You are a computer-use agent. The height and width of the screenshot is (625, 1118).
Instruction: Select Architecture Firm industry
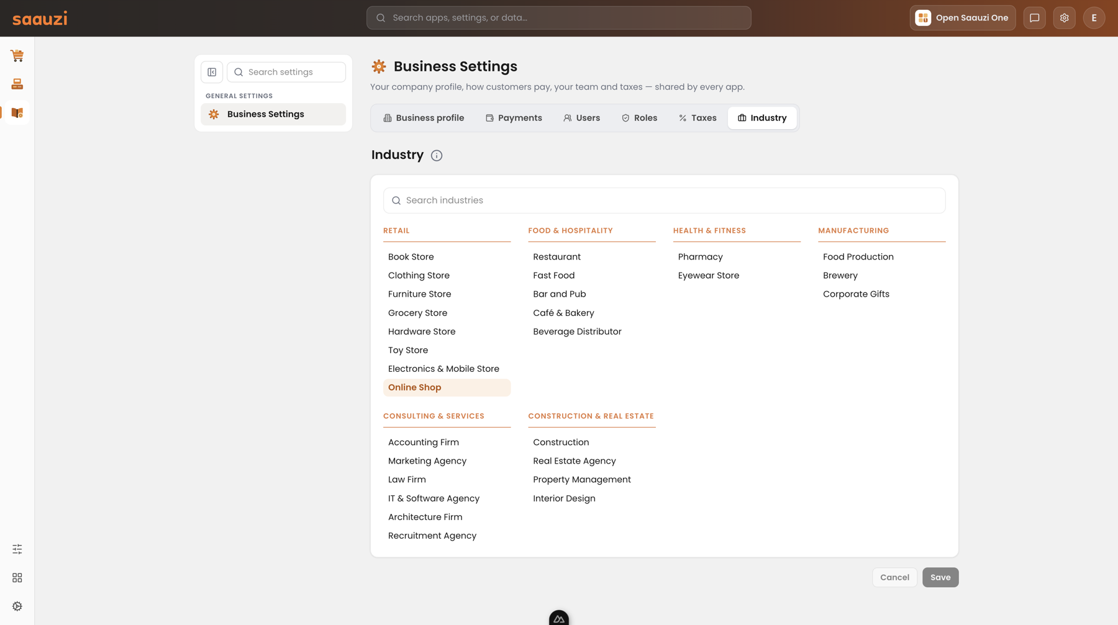click(x=447, y=517)
